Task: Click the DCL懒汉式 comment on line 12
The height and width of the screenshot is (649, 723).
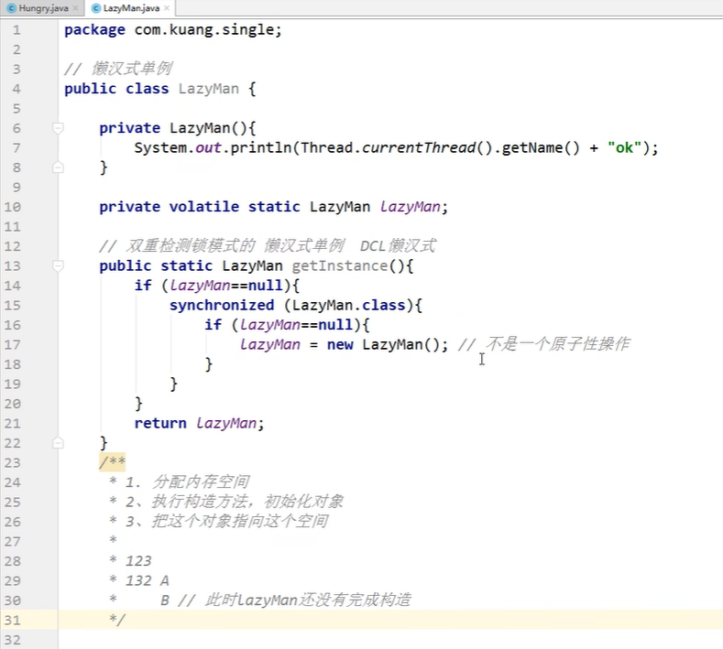Action: [398, 246]
